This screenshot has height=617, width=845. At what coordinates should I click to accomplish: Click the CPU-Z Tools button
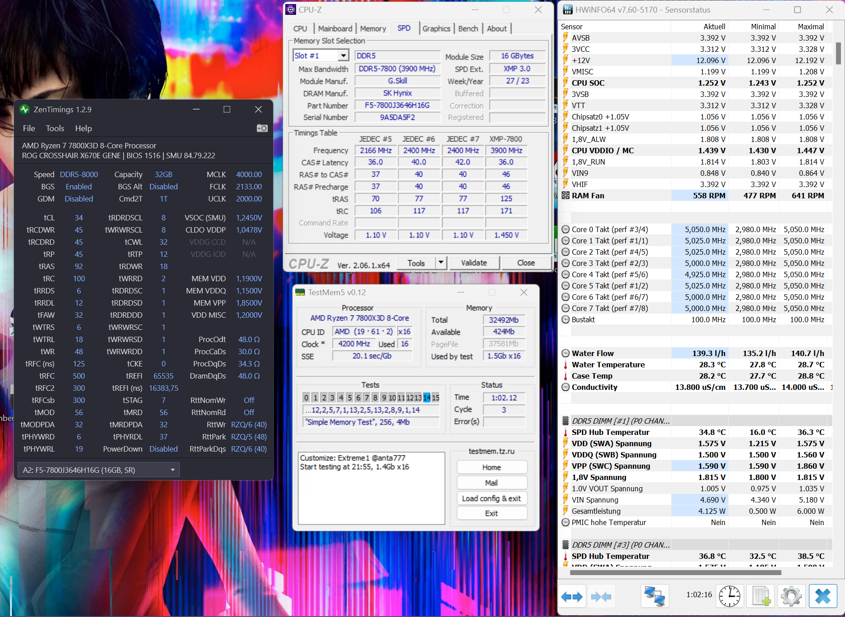coord(416,263)
